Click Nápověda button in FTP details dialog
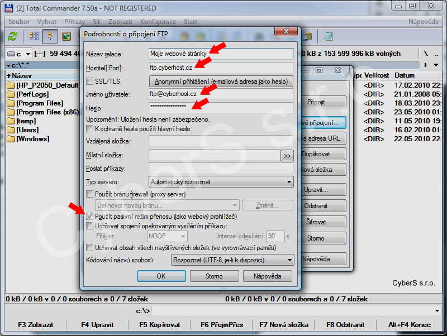This screenshot has height=336, width=447. coord(268,276)
